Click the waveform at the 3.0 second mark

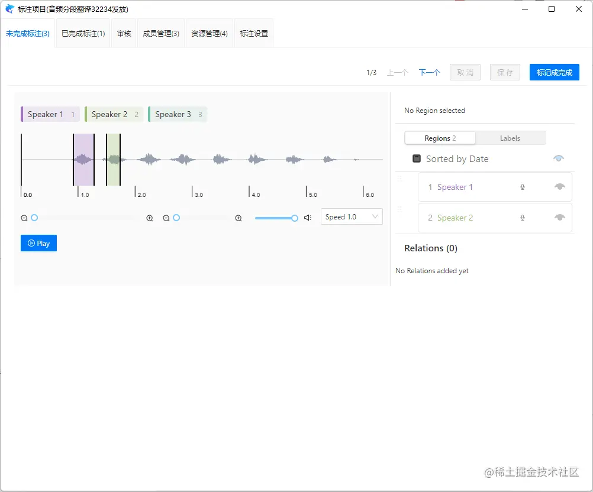coord(192,160)
